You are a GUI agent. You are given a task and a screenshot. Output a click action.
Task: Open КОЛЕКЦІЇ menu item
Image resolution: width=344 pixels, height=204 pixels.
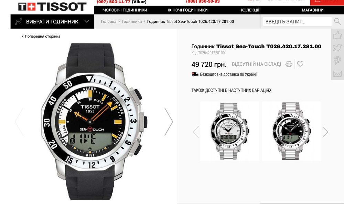[250, 10]
